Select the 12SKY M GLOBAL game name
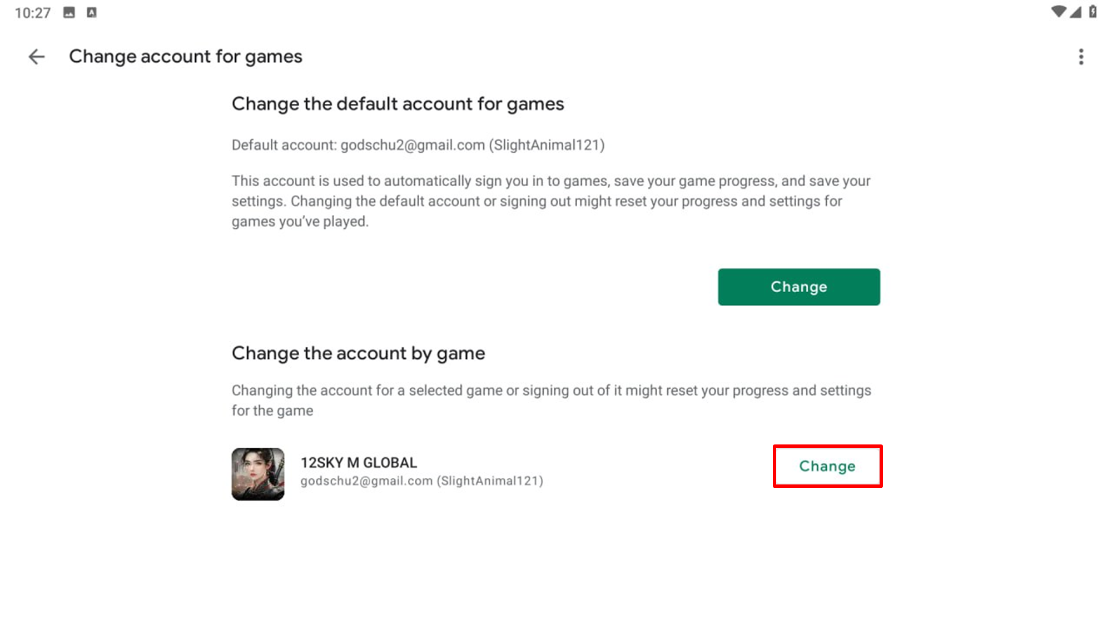 tap(359, 462)
